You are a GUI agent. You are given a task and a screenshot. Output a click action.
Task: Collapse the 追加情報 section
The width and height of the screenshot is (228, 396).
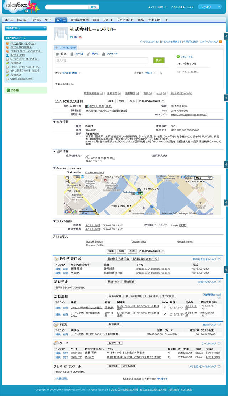pos(55,122)
